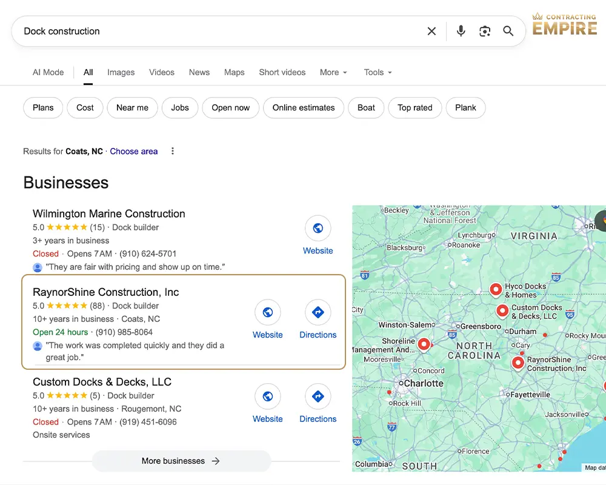Click the five-star rating of RaynorShine Construction
Viewport: 606px width, 485px height.
tap(67, 306)
